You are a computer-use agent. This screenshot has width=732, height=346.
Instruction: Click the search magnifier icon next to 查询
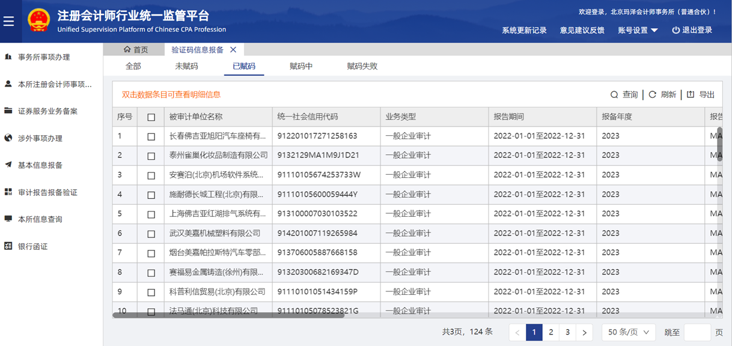coord(614,95)
